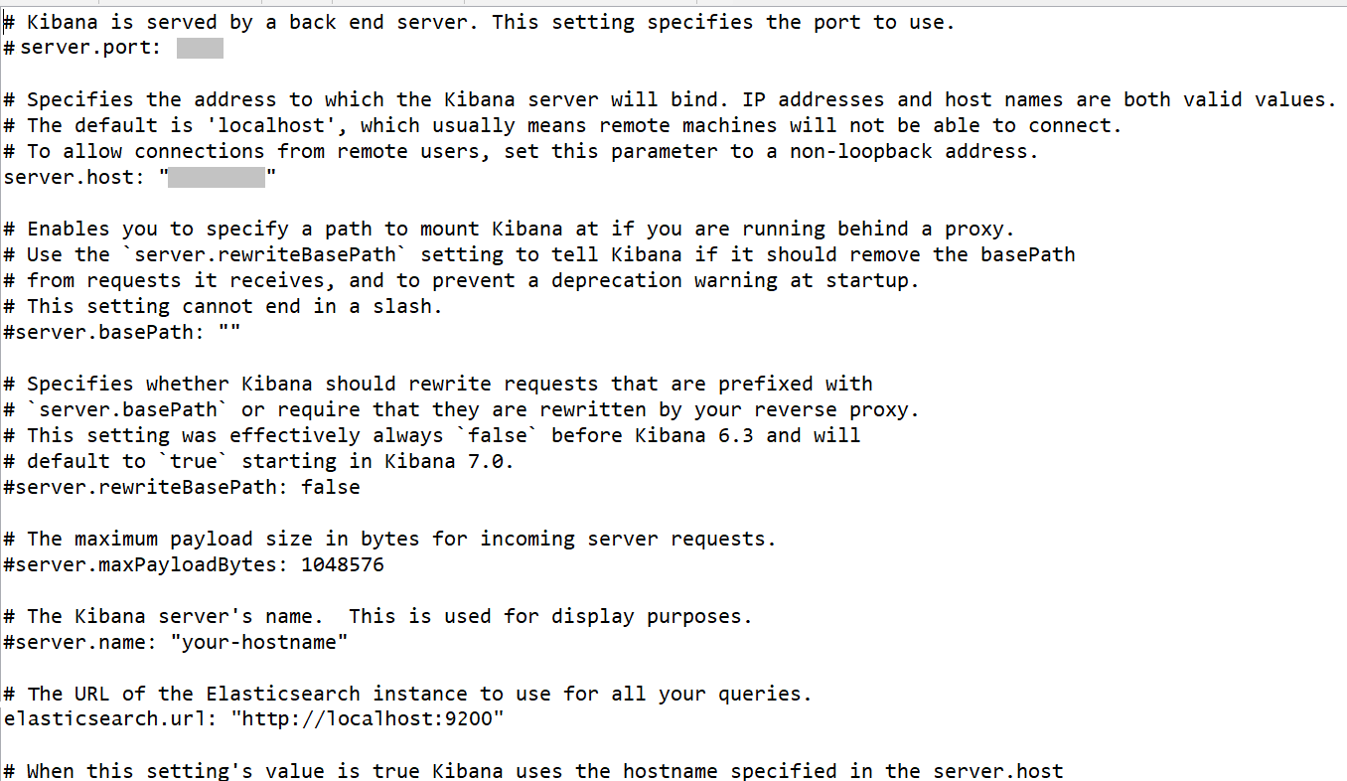Click the http://localhost:9200 URL value
The width and height of the screenshot is (1347, 781).
coord(368,718)
